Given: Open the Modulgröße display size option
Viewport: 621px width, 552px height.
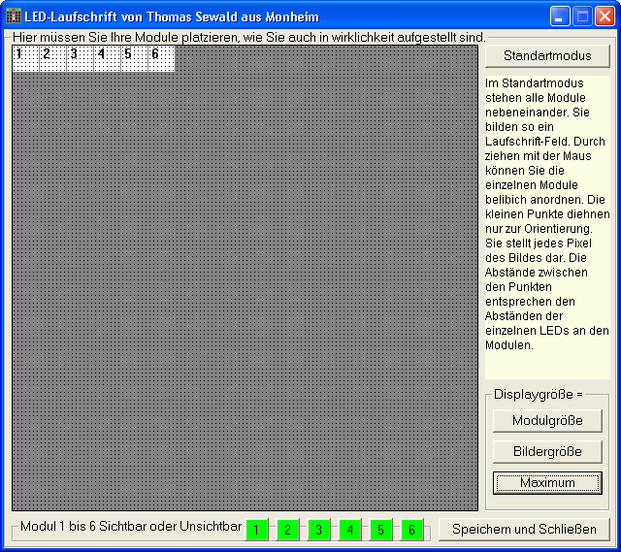Looking at the screenshot, I should (x=547, y=420).
